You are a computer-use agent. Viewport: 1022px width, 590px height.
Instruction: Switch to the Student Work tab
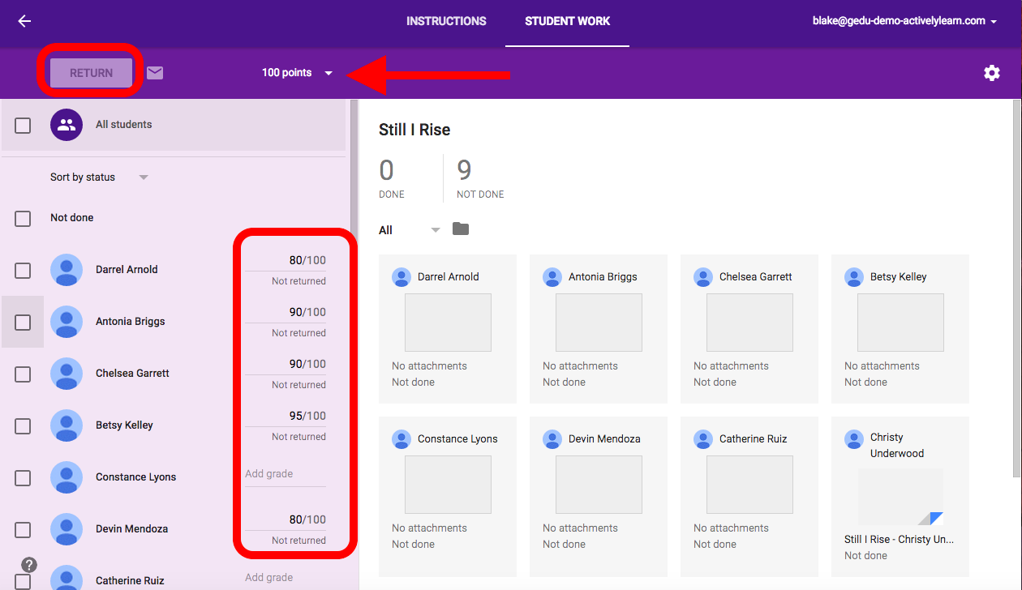[568, 21]
